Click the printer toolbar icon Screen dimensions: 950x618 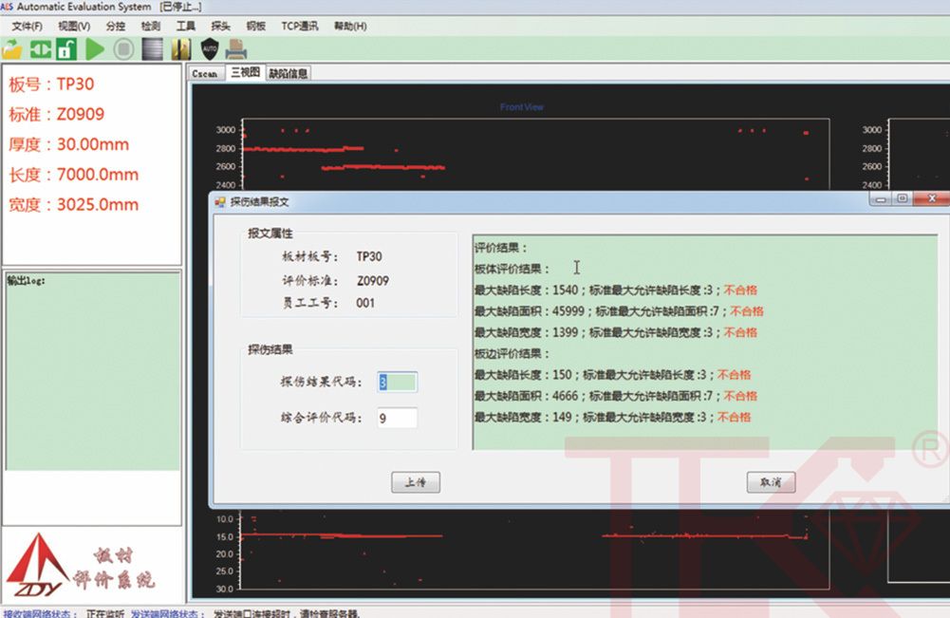pos(236,48)
